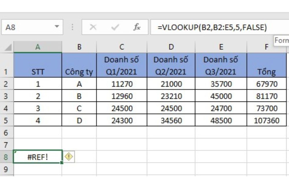Click the formula bar VLOOKUP formula
This screenshot has height=188, width=289.
pos(212,27)
